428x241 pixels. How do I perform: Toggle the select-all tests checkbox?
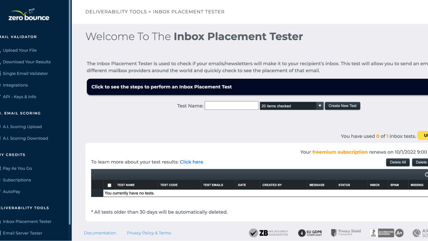click(109, 185)
